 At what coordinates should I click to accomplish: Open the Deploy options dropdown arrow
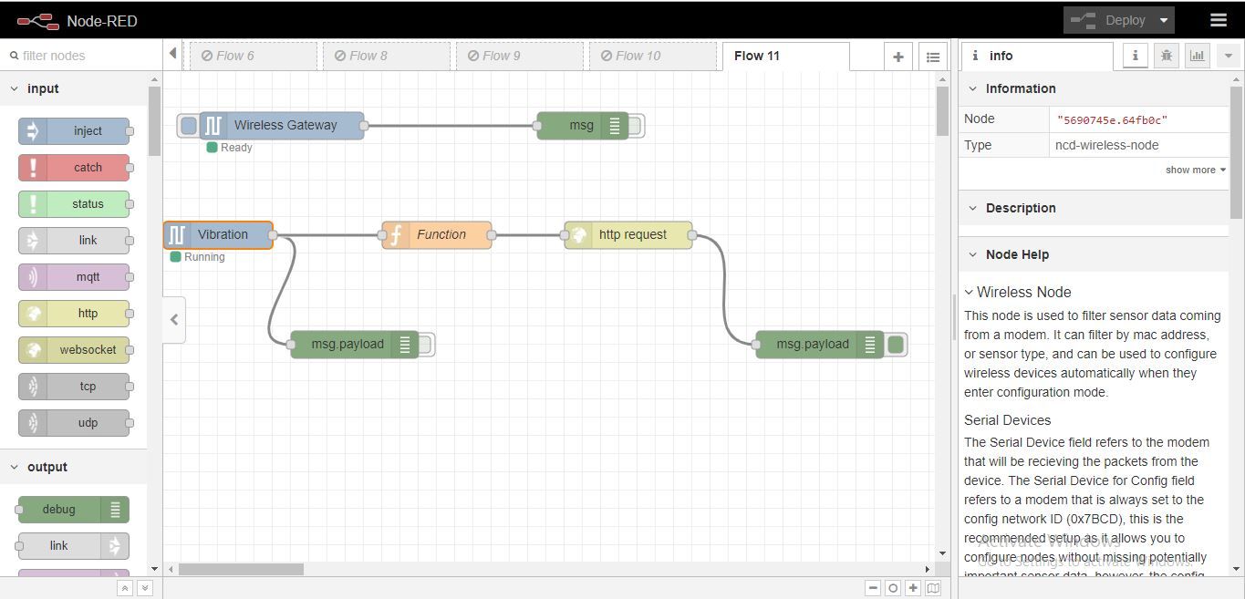coord(1164,20)
